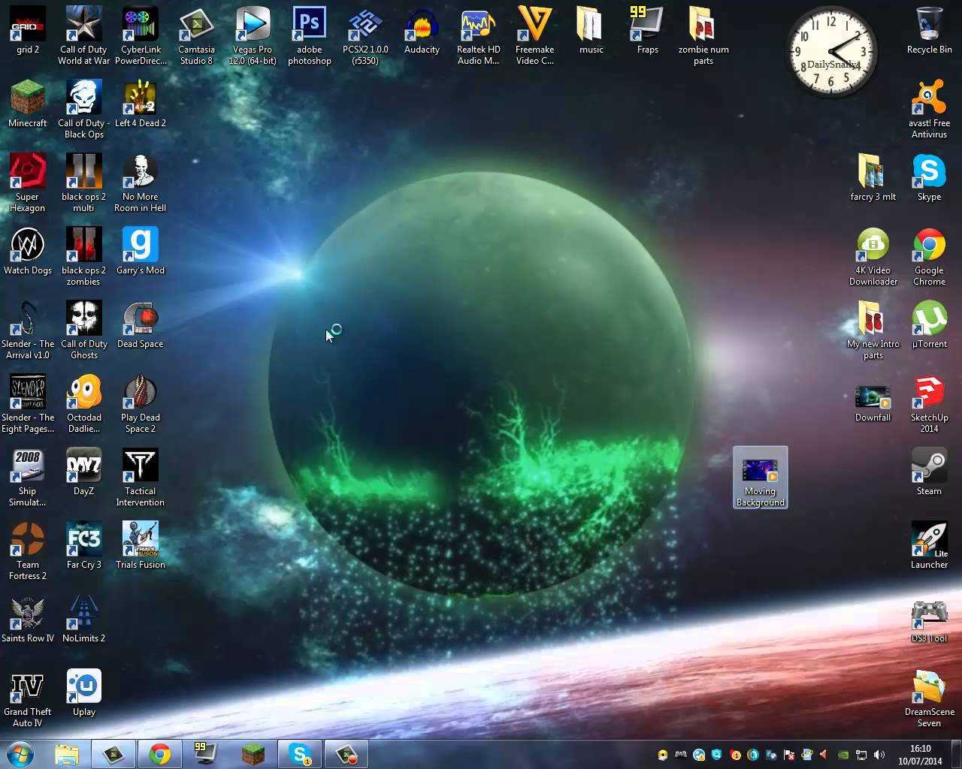This screenshot has height=769, width=962.
Task: Select the Uplay shortcut
Action: pyautogui.click(x=83, y=693)
